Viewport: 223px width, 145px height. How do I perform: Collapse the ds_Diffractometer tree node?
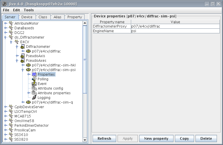pyautogui.click(x=5, y=37)
